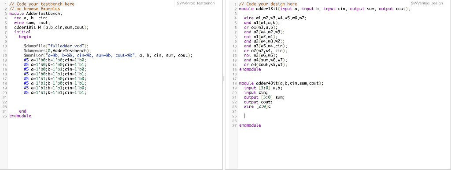This screenshot has width=451, height=170.
Task: Click the 'wire [2:0]c' line in design
Action: coord(257,106)
